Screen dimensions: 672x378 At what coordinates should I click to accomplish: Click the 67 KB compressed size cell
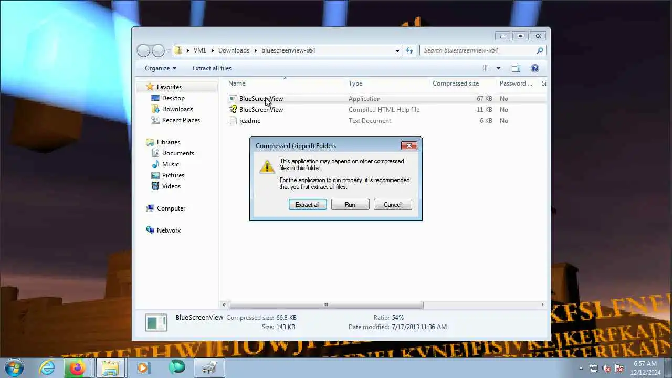[485, 99]
